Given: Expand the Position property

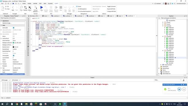Looking at the screenshot, I should [1, 64].
